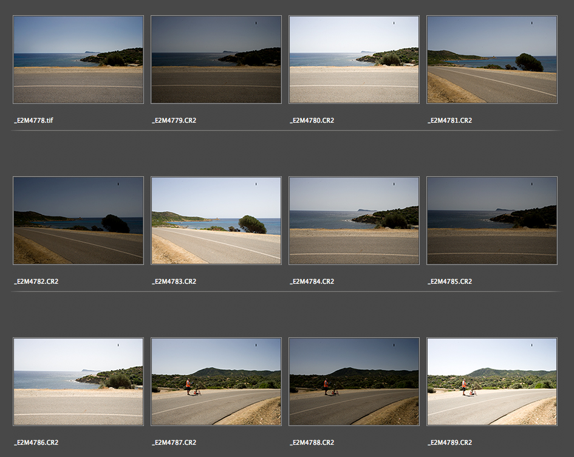Pick the underexposed _E2M4782.CR2 thumbnail

[x=78, y=221]
